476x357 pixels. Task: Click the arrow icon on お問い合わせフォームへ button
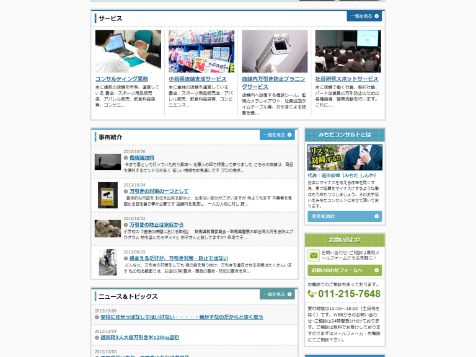376,270
